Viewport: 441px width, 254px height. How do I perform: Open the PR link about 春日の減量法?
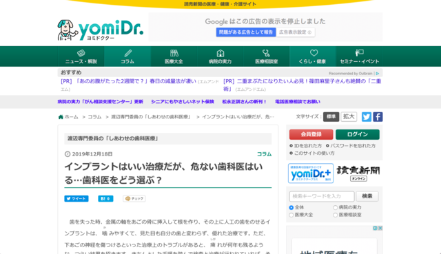coord(129,81)
